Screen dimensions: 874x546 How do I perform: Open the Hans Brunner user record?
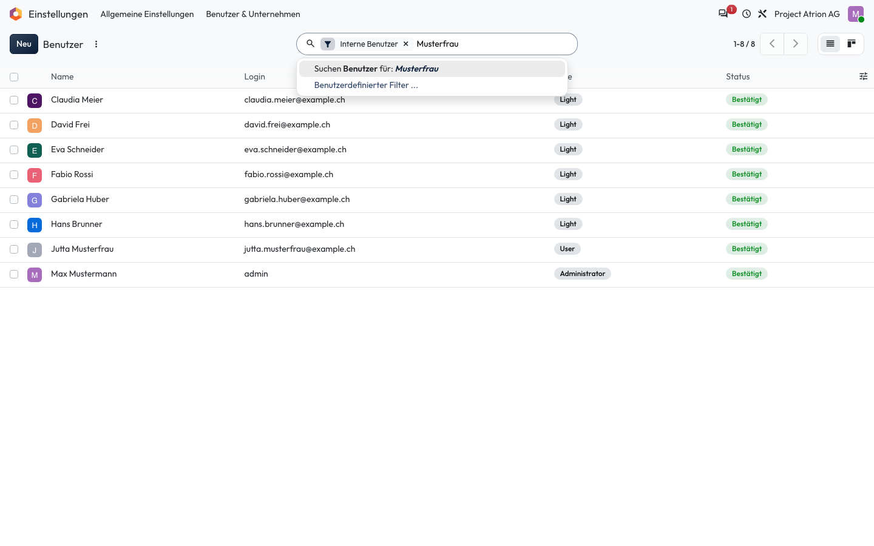coord(76,224)
